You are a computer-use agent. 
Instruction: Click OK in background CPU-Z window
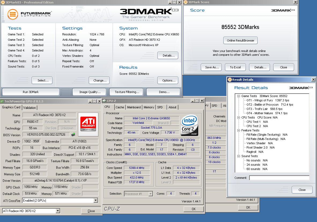pyautogui.click(x=248, y=208)
